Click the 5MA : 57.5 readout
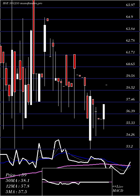Viewport: 140px width, 196px height. (16, 192)
